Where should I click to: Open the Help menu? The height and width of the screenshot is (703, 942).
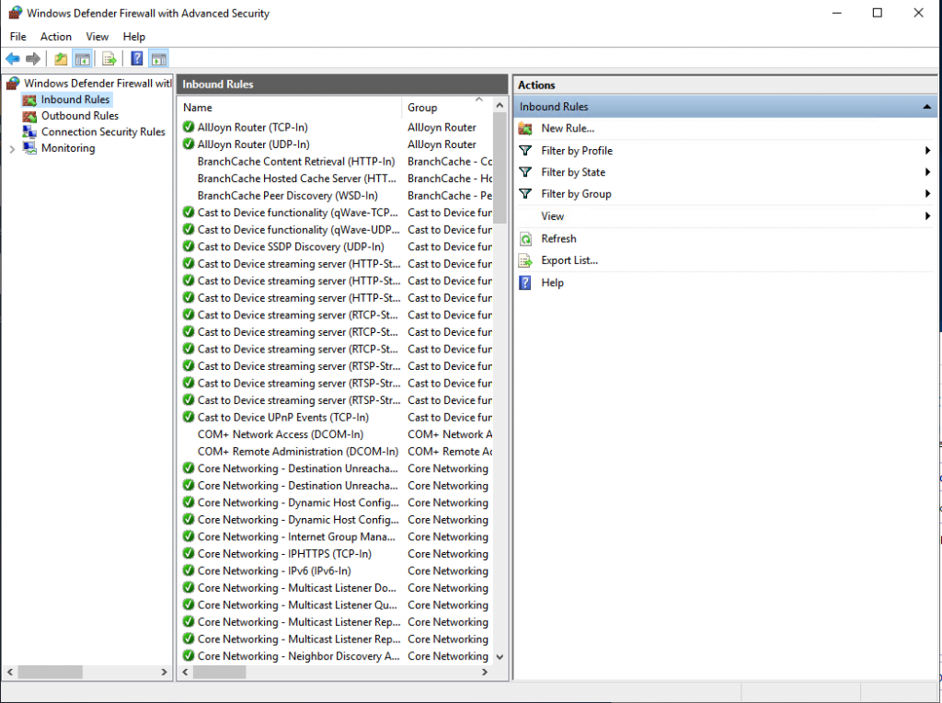pos(134,37)
